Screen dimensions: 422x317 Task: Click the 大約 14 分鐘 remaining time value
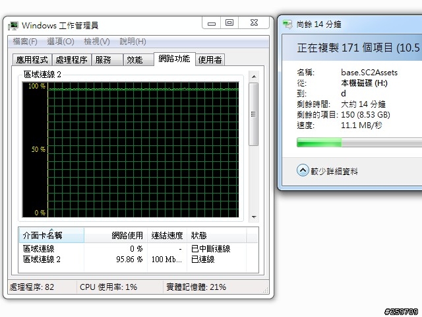coord(363,104)
